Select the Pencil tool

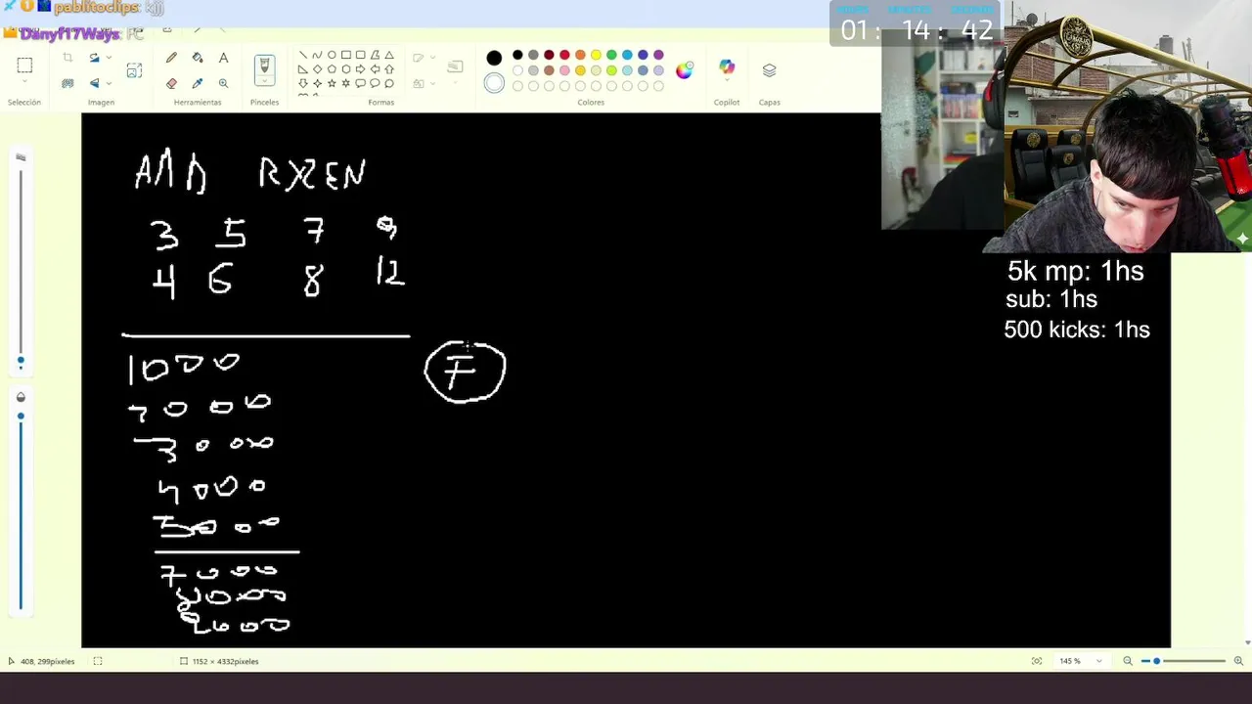[172, 58]
